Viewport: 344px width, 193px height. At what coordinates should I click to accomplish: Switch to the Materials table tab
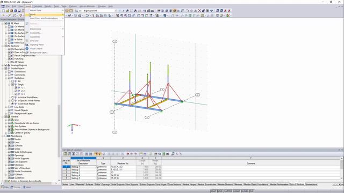pyautogui.click(x=80, y=184)
